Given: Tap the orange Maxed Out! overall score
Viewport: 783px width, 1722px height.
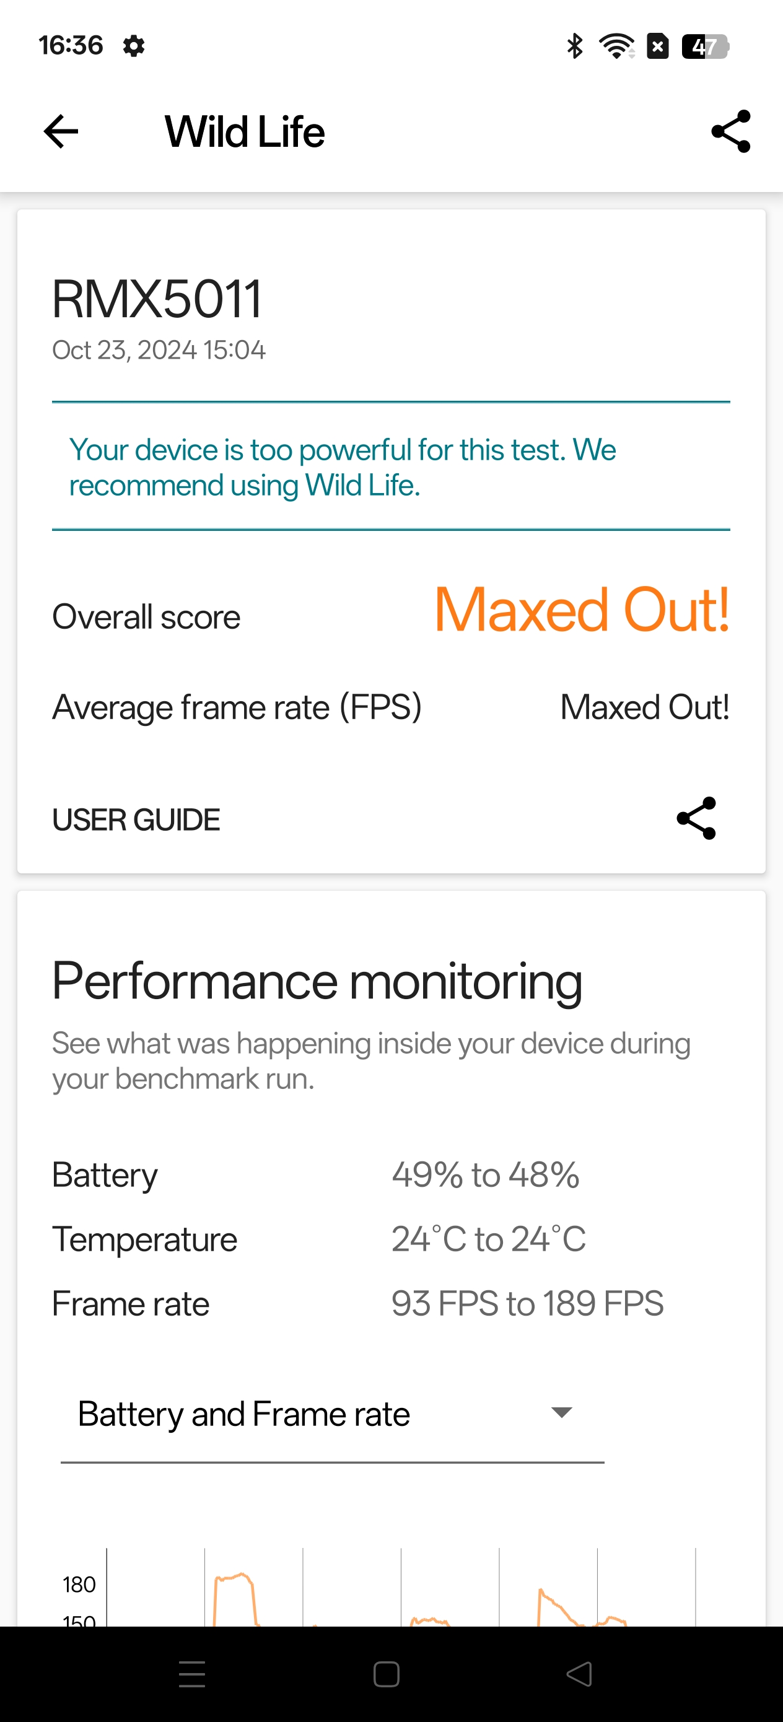Looking at the screenshot, I should tap(581, 609).
